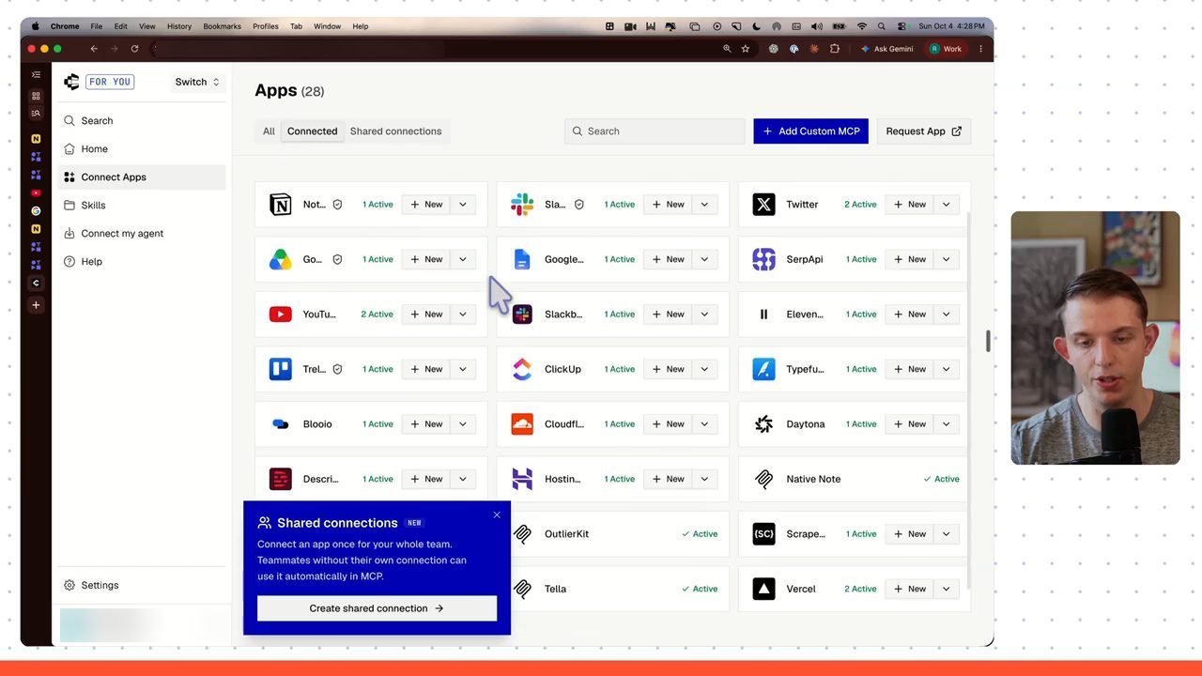Click the Add Custom MCP button
1202x676 pixels.
pyautogui.click(x=810, y=131)
